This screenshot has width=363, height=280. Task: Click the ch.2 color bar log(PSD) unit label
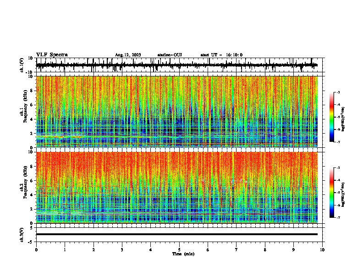[x=343, y=194]
